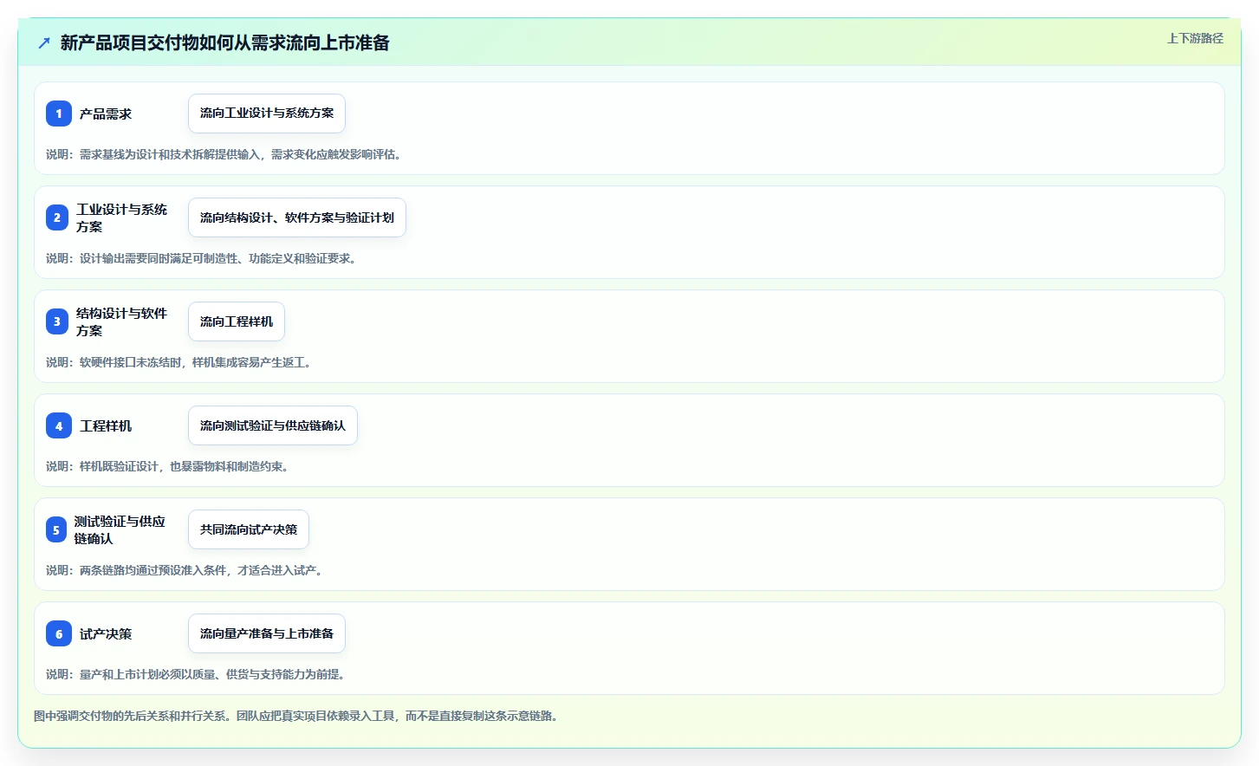Click the step 3 number badge
Viewport: 1259px width, 766px height.
click(x=57, y=321)
